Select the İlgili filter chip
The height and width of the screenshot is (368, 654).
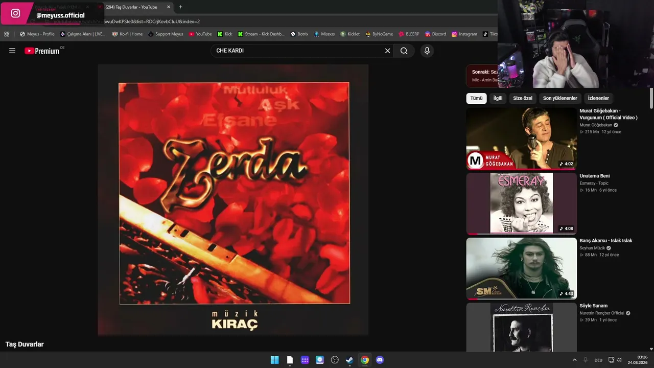click(x=498, y=98)
